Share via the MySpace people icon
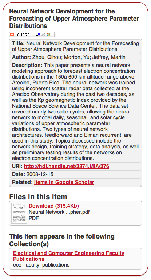The width and height of the screenshot is (151, 280). (x=43, y=35)
